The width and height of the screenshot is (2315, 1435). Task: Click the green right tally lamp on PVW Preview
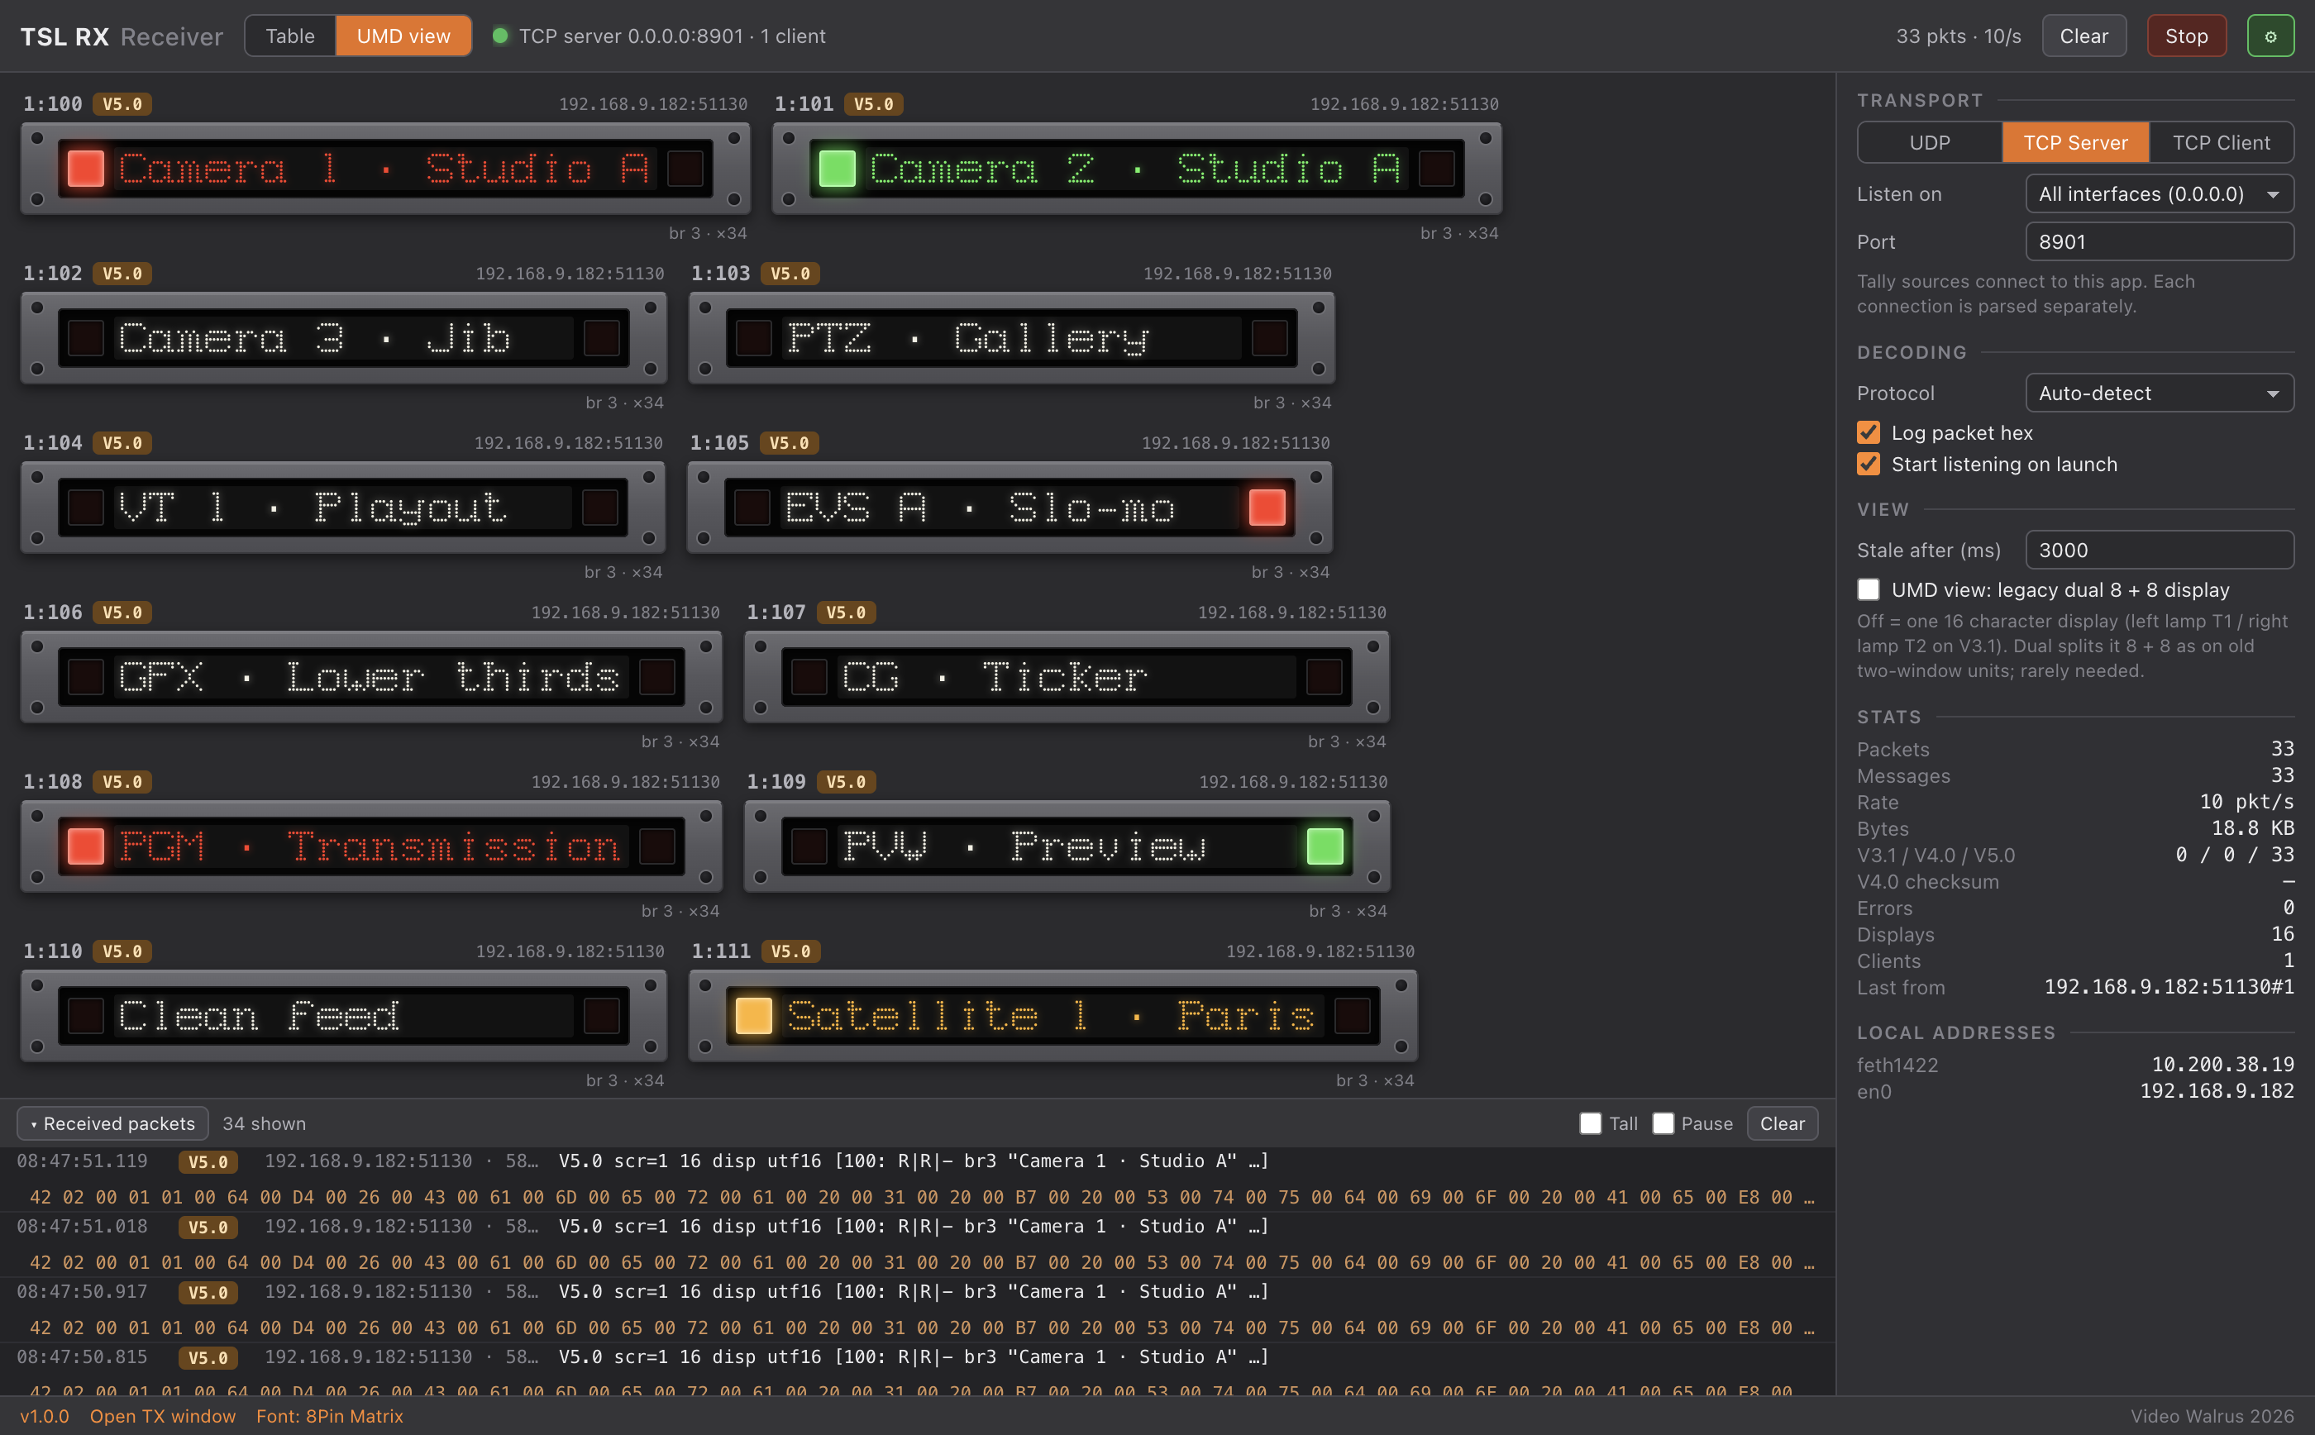[x=1324, y=846]
